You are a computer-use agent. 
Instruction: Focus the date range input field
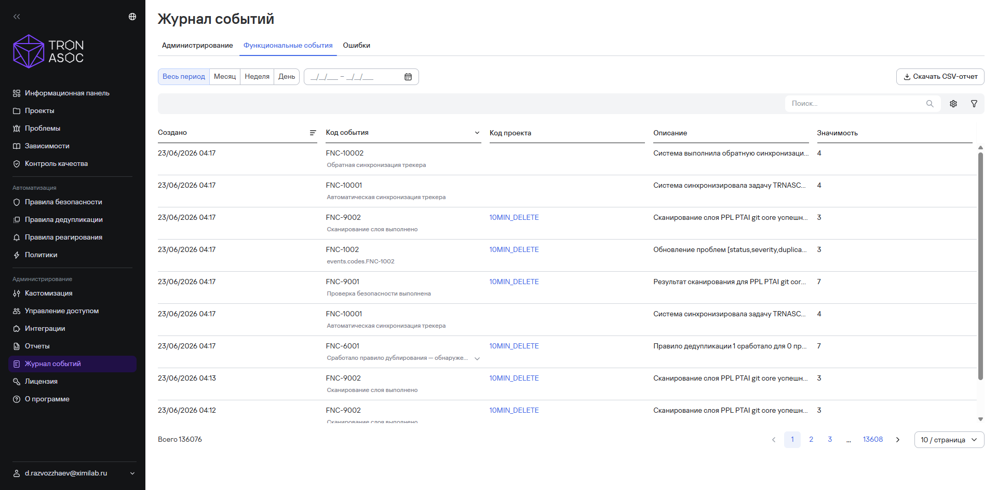pyautogui.click(x=361, y=77)
